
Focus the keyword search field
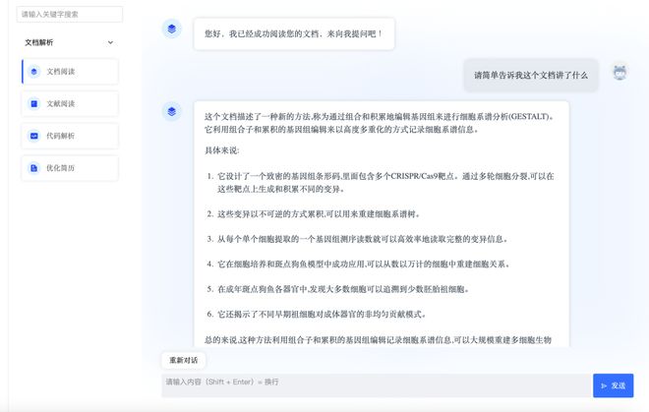[70, 14]
